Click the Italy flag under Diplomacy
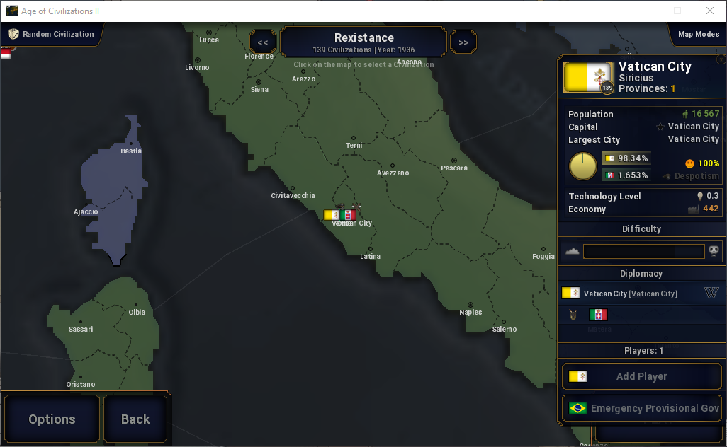Image resolution: width=727 pixels, height=447 pixels. click(598, 315)
